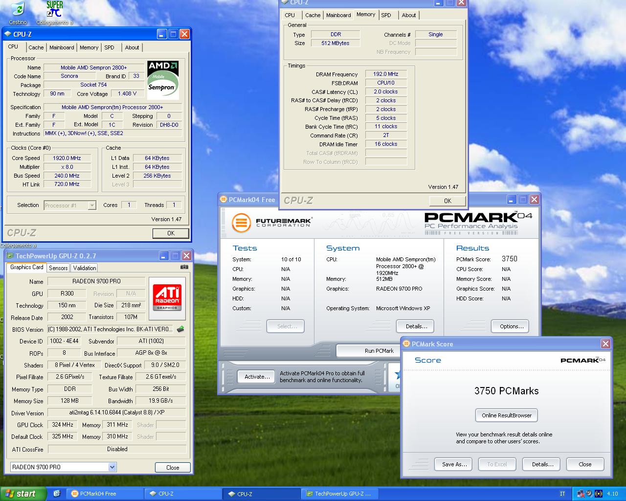Switch to Validation tab in GPU-Z
This screenshot has height=501, width=626.
pyautogui.click(x=85, y=268)
